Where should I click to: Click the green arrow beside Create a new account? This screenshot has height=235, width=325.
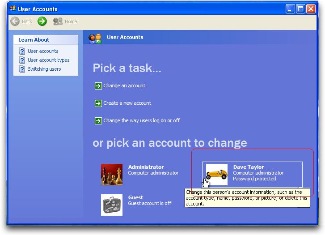tap(98, 103)
